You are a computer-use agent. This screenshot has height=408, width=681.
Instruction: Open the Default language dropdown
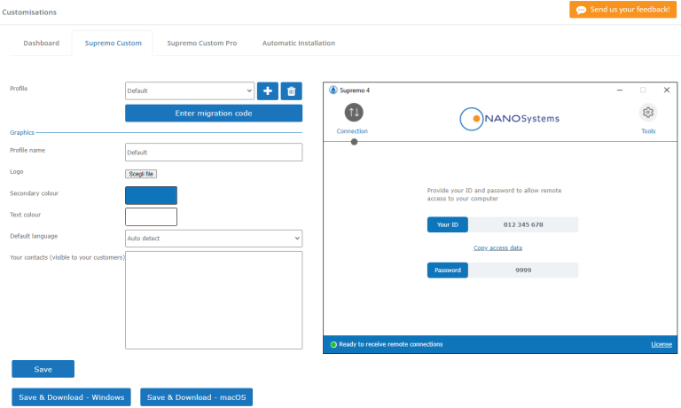tap(213, 239)
